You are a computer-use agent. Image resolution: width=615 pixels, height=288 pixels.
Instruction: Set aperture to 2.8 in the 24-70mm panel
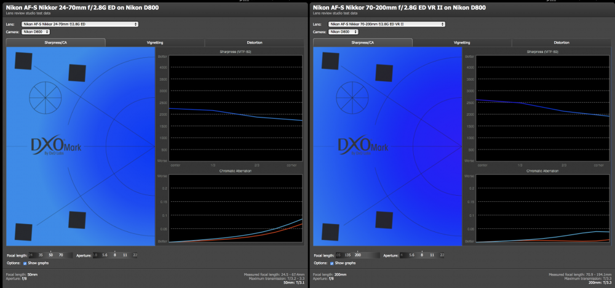tap(95, 255)
